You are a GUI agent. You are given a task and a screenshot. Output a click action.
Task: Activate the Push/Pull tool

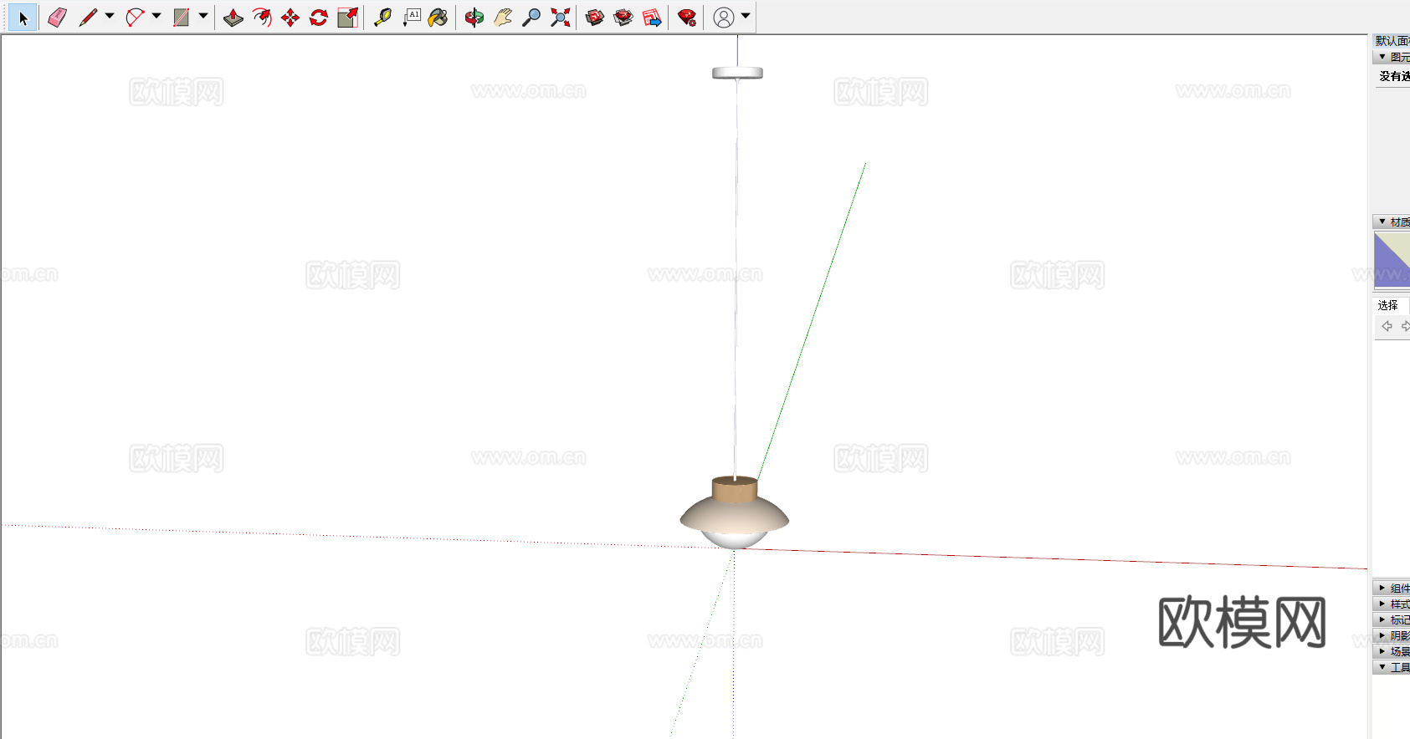tap(233, 18)
